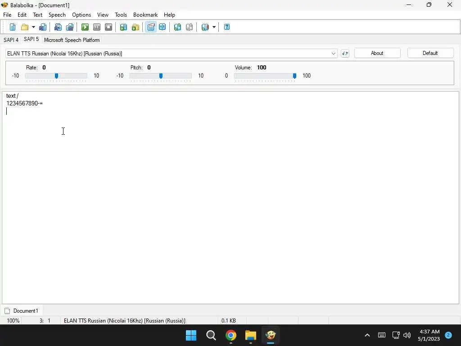461x346 pixels.
Task: Select the Document1 tab at bottom
Action: coord(22,311)
